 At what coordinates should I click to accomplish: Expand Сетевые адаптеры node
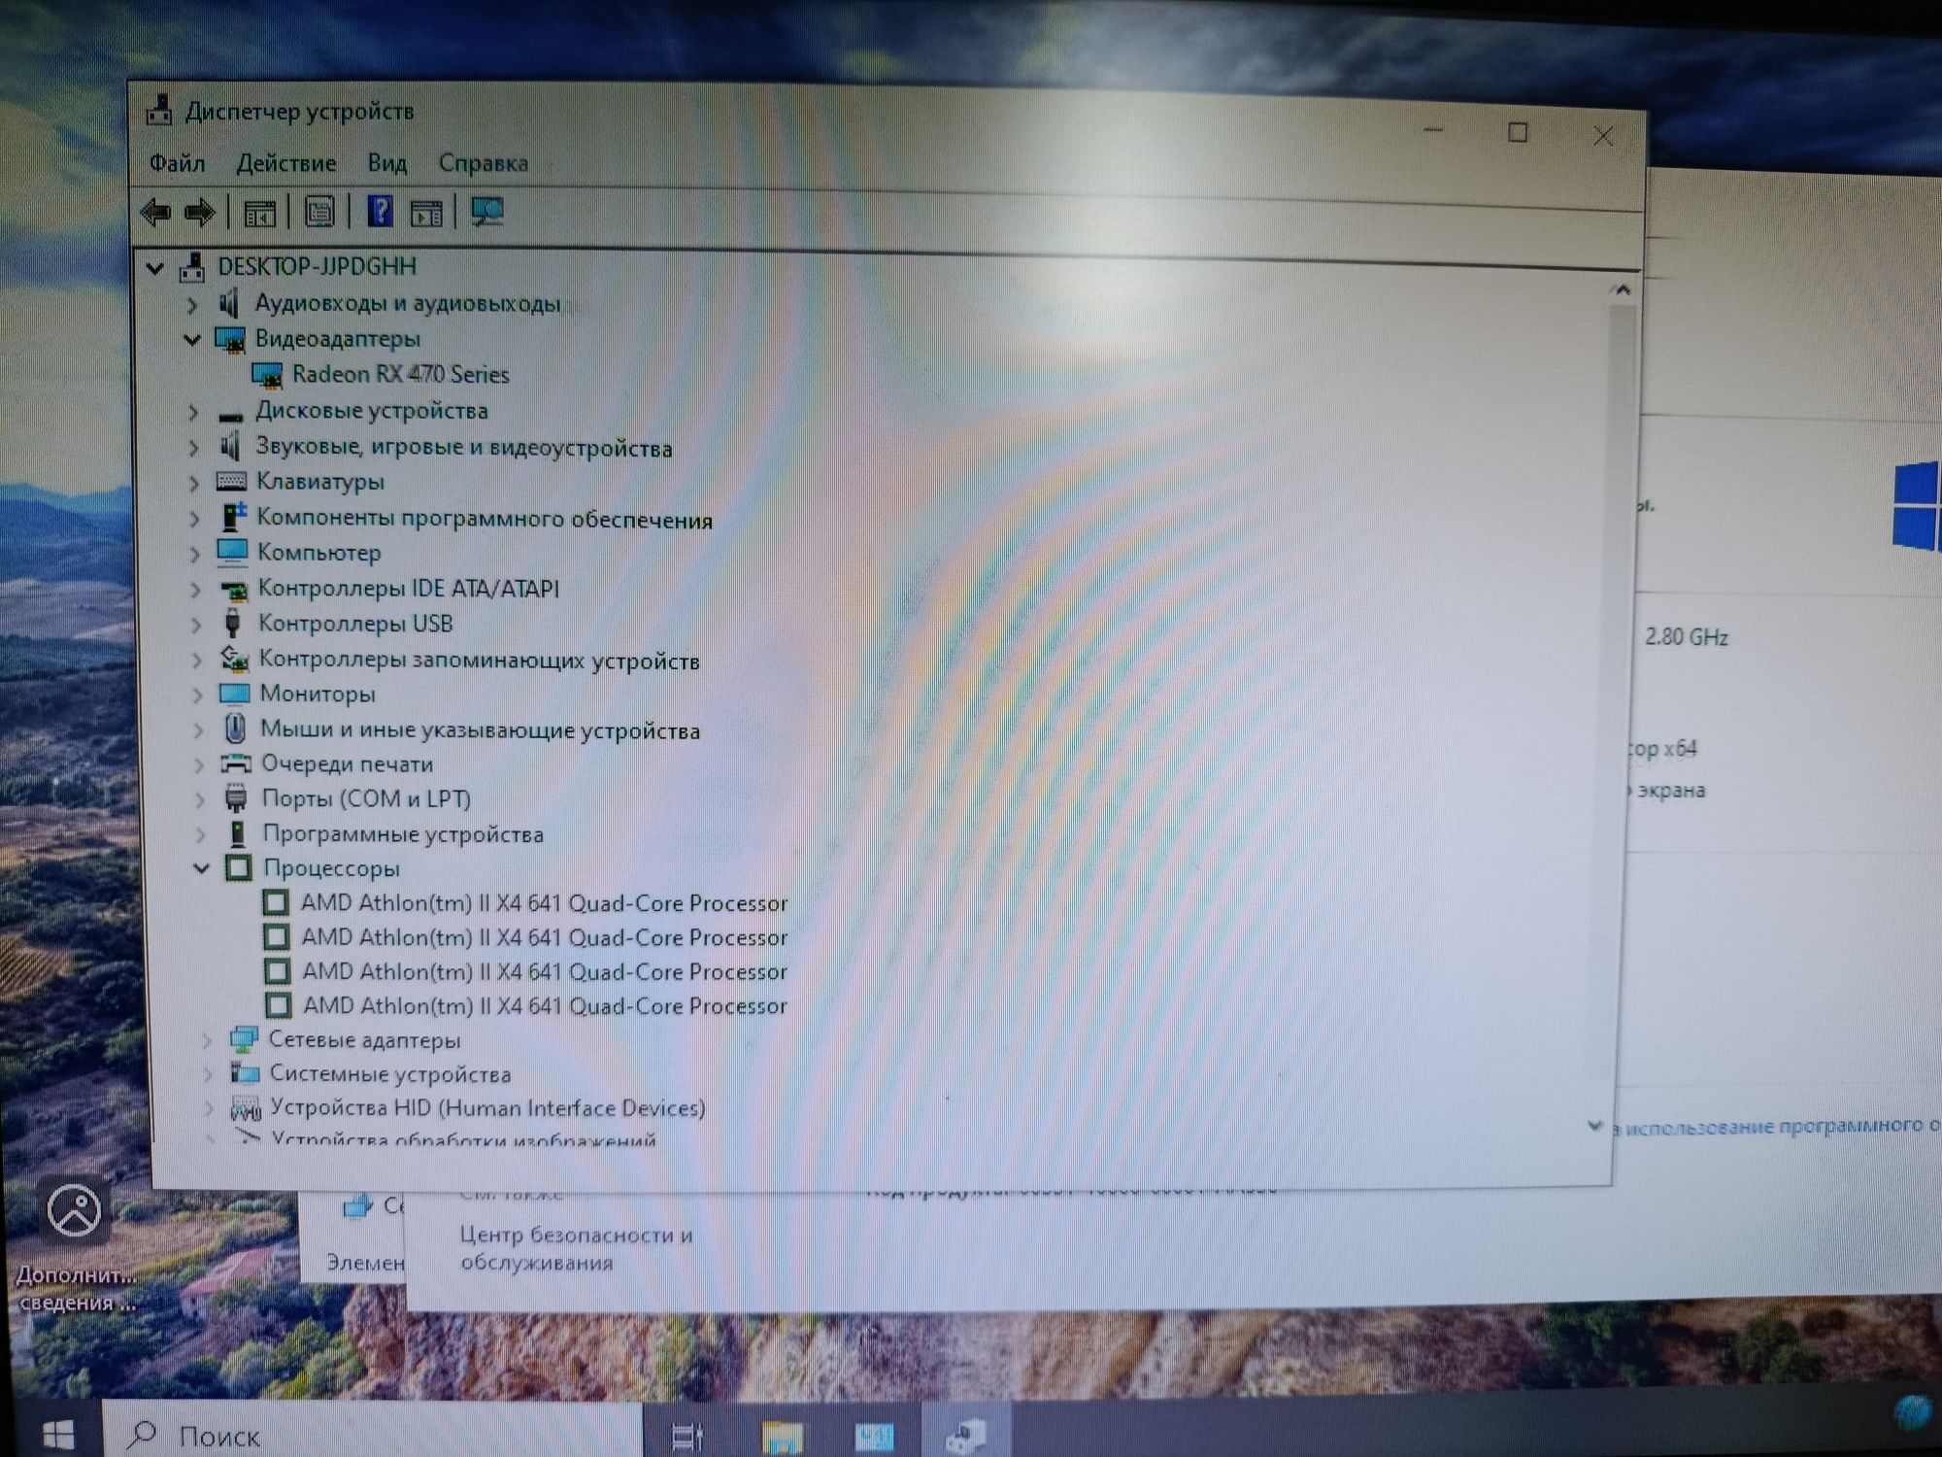[x=206, y=1040]
